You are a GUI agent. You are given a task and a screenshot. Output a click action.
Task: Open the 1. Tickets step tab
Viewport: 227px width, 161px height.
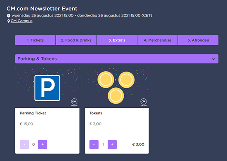click(x=35, y=40)
